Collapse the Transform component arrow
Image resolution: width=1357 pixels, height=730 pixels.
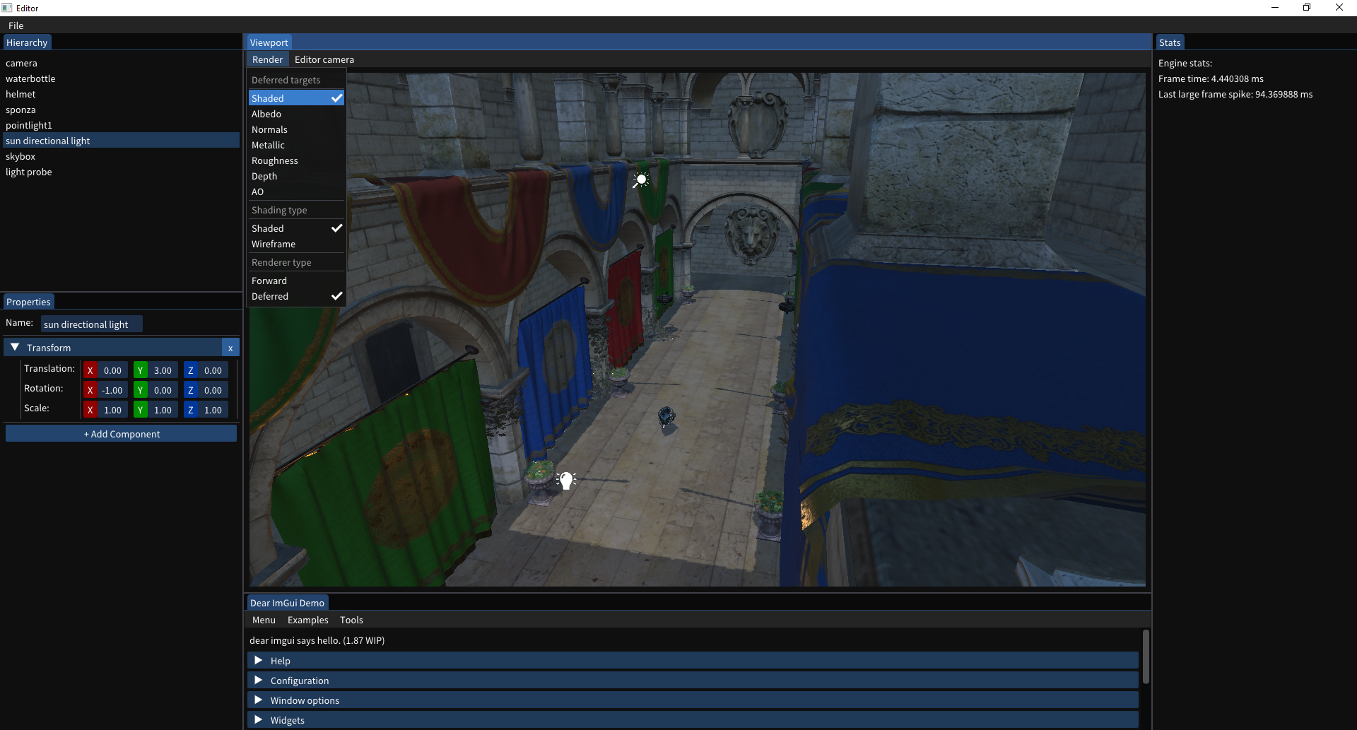coord(15,348)
